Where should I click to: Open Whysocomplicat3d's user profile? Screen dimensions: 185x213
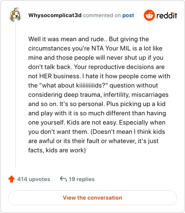[55, 15]
